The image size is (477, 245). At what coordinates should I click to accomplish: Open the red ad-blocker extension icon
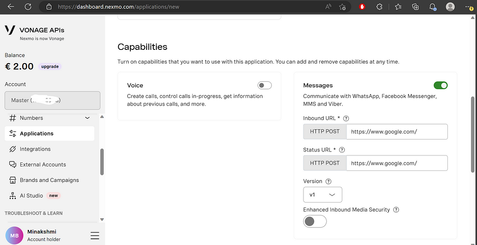[x=362, y=6]
